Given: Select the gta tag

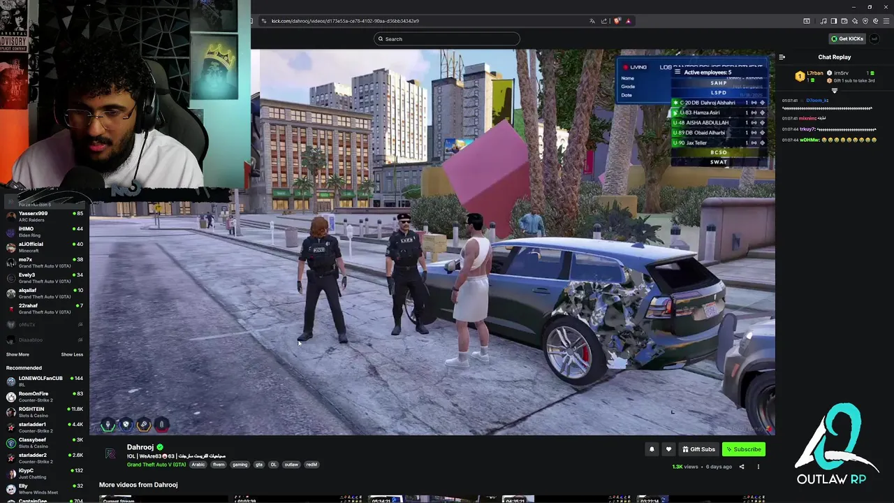Looking at the screenshot, I should (259, 465).
